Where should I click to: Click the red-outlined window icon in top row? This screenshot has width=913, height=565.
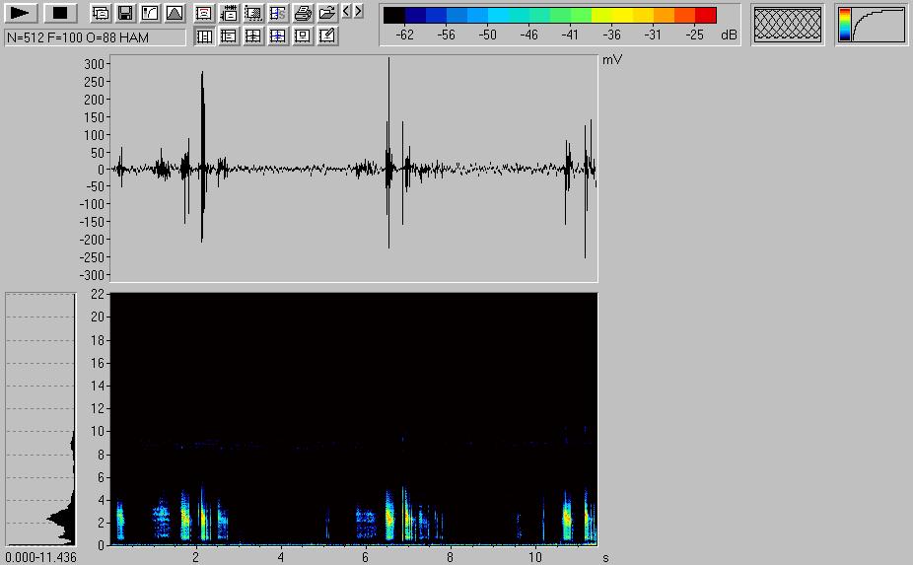(x=204, y=14)
